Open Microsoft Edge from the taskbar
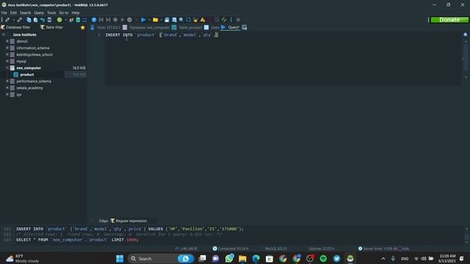 (x=256, y=259)
